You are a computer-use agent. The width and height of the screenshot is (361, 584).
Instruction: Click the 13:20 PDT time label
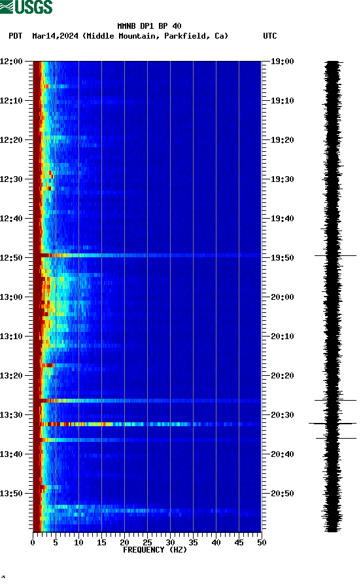click(x=11, y=375)
